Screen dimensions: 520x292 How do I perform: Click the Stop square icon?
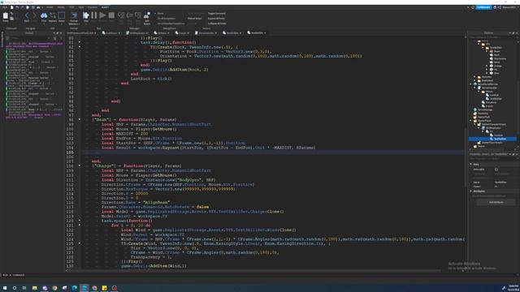(112, 15)
